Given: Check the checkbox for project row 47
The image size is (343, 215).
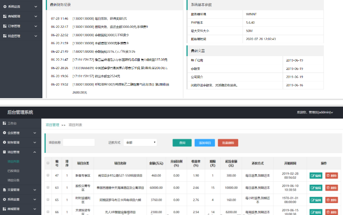Looking at the screenshot, I should (48, 175).
